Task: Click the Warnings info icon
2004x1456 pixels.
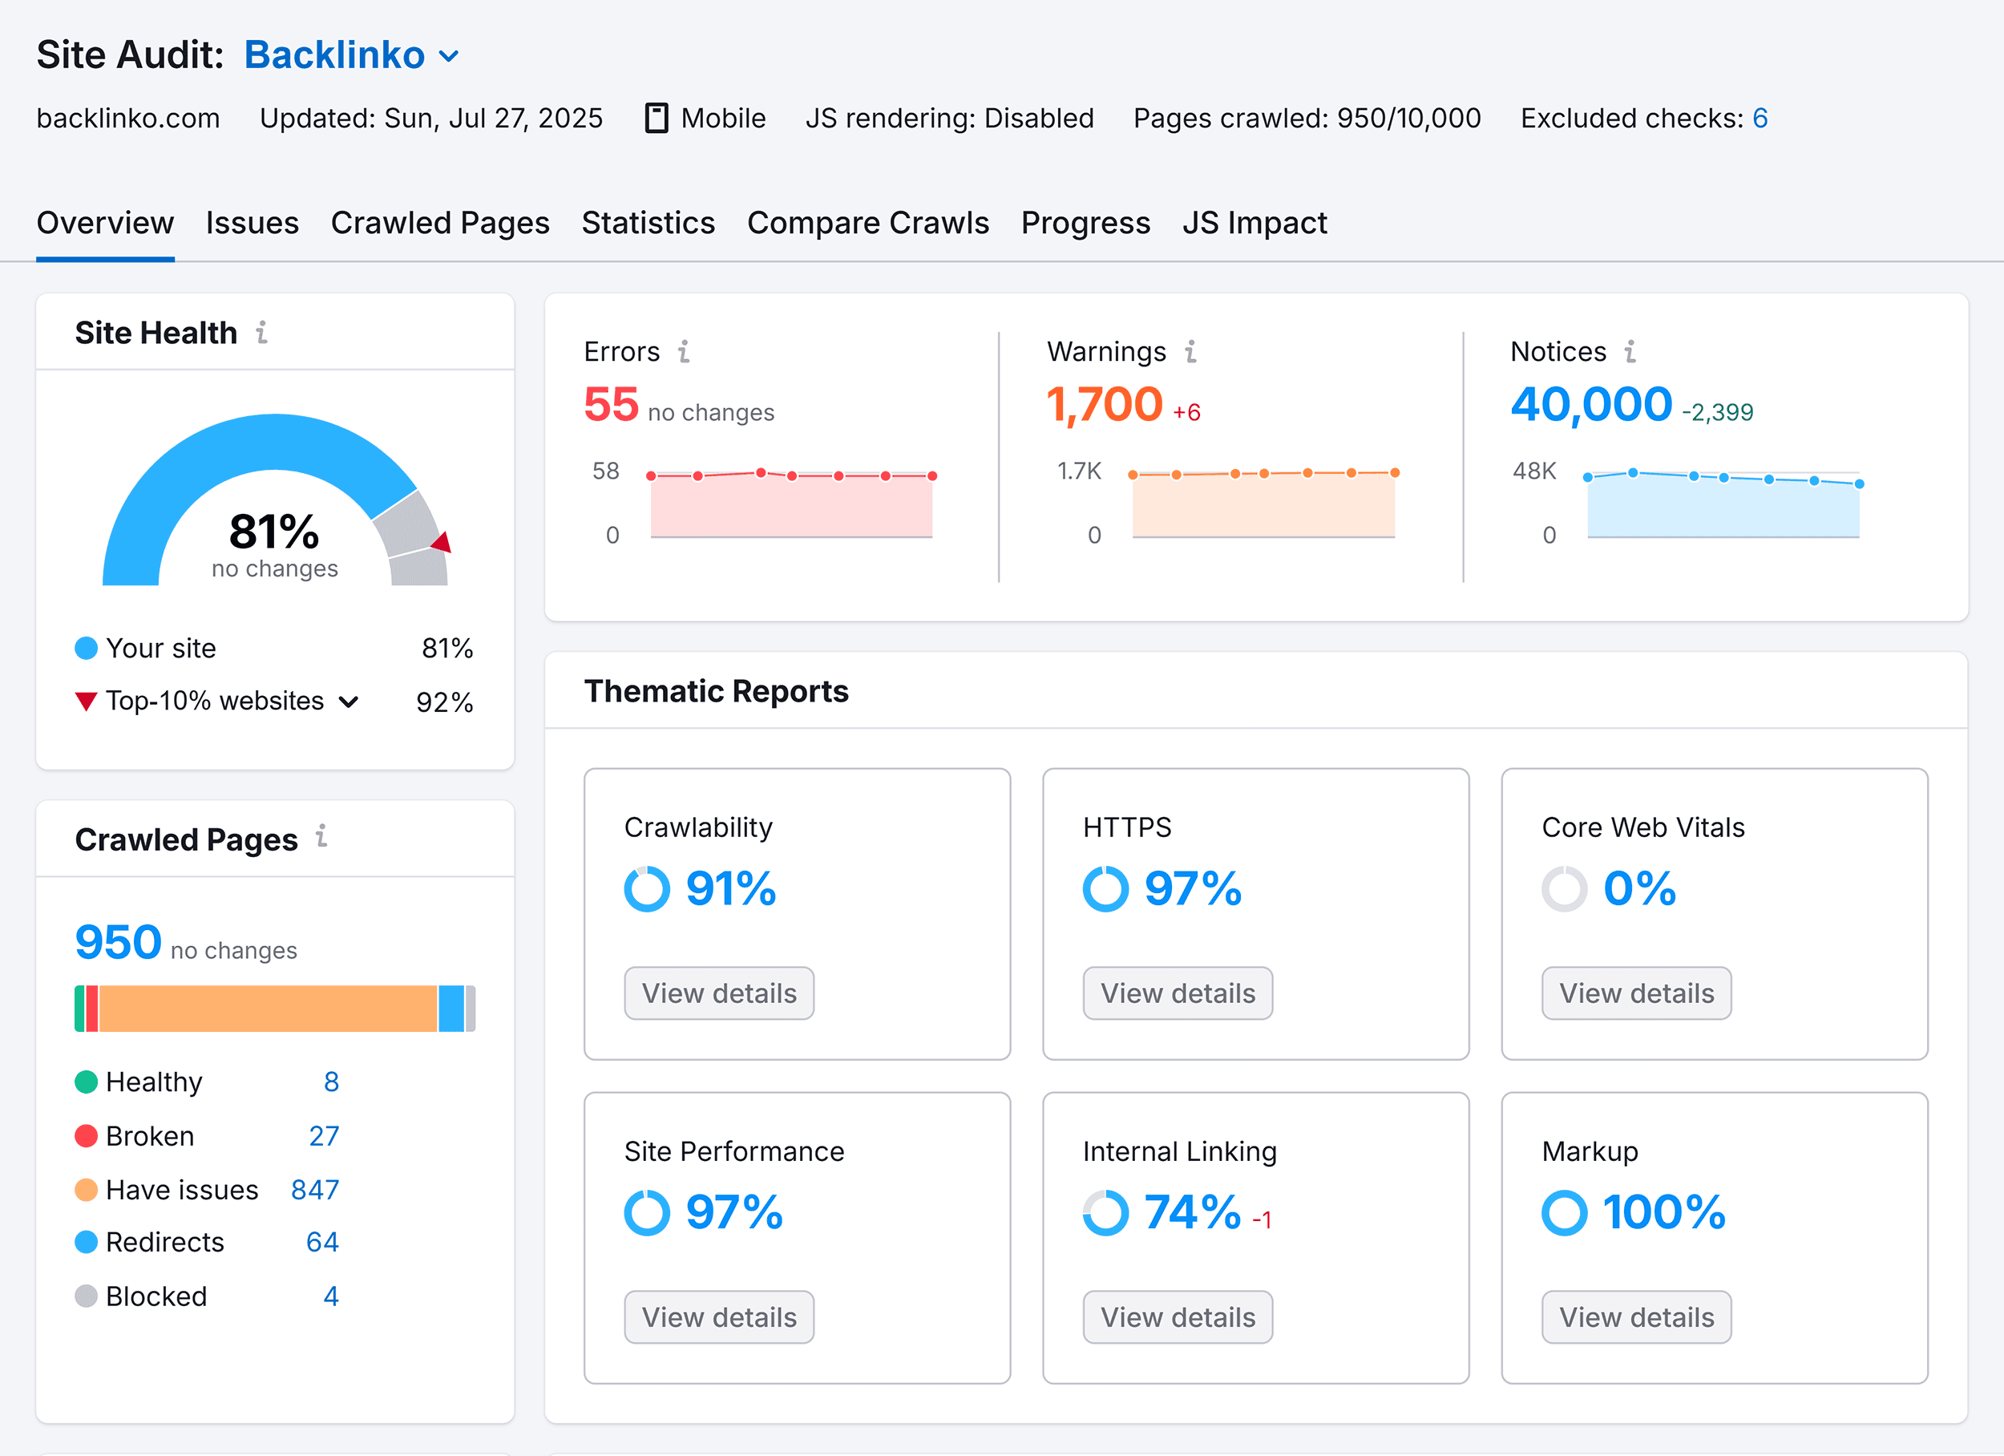Action: coord(1190,352)
